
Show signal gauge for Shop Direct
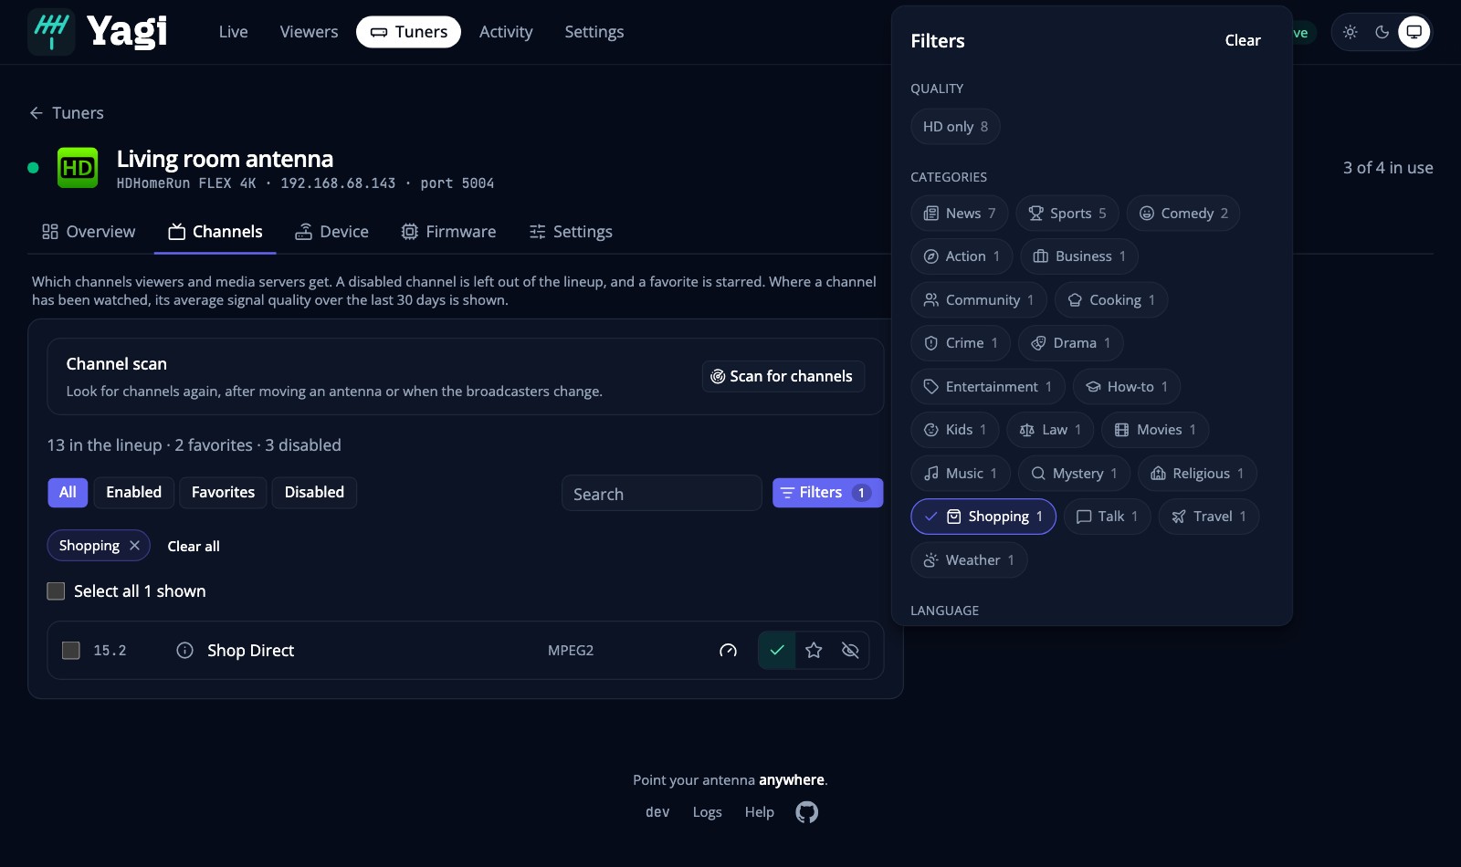pos(728,651)
